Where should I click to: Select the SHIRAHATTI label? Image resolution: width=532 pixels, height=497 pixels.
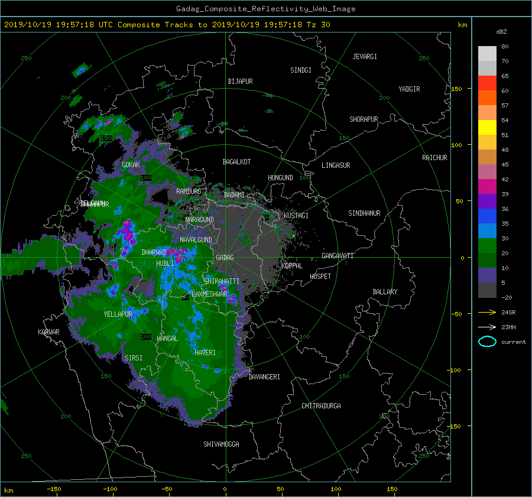point(222,281)
